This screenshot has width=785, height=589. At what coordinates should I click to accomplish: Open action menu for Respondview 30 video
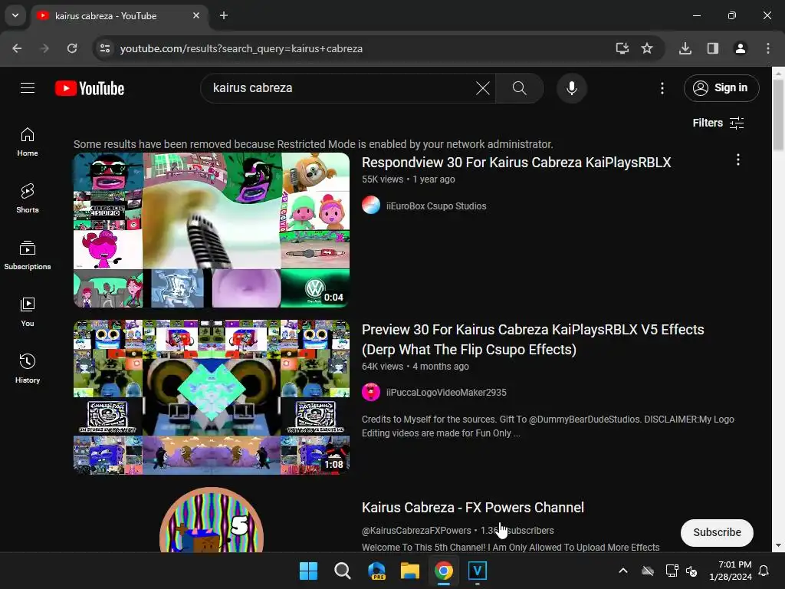pos(737,160)
